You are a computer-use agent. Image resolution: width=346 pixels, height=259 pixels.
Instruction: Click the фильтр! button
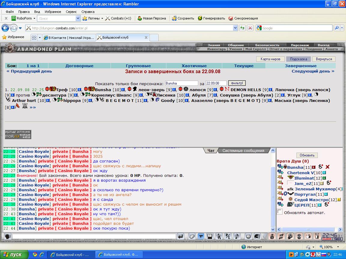(x=237, y=83)
